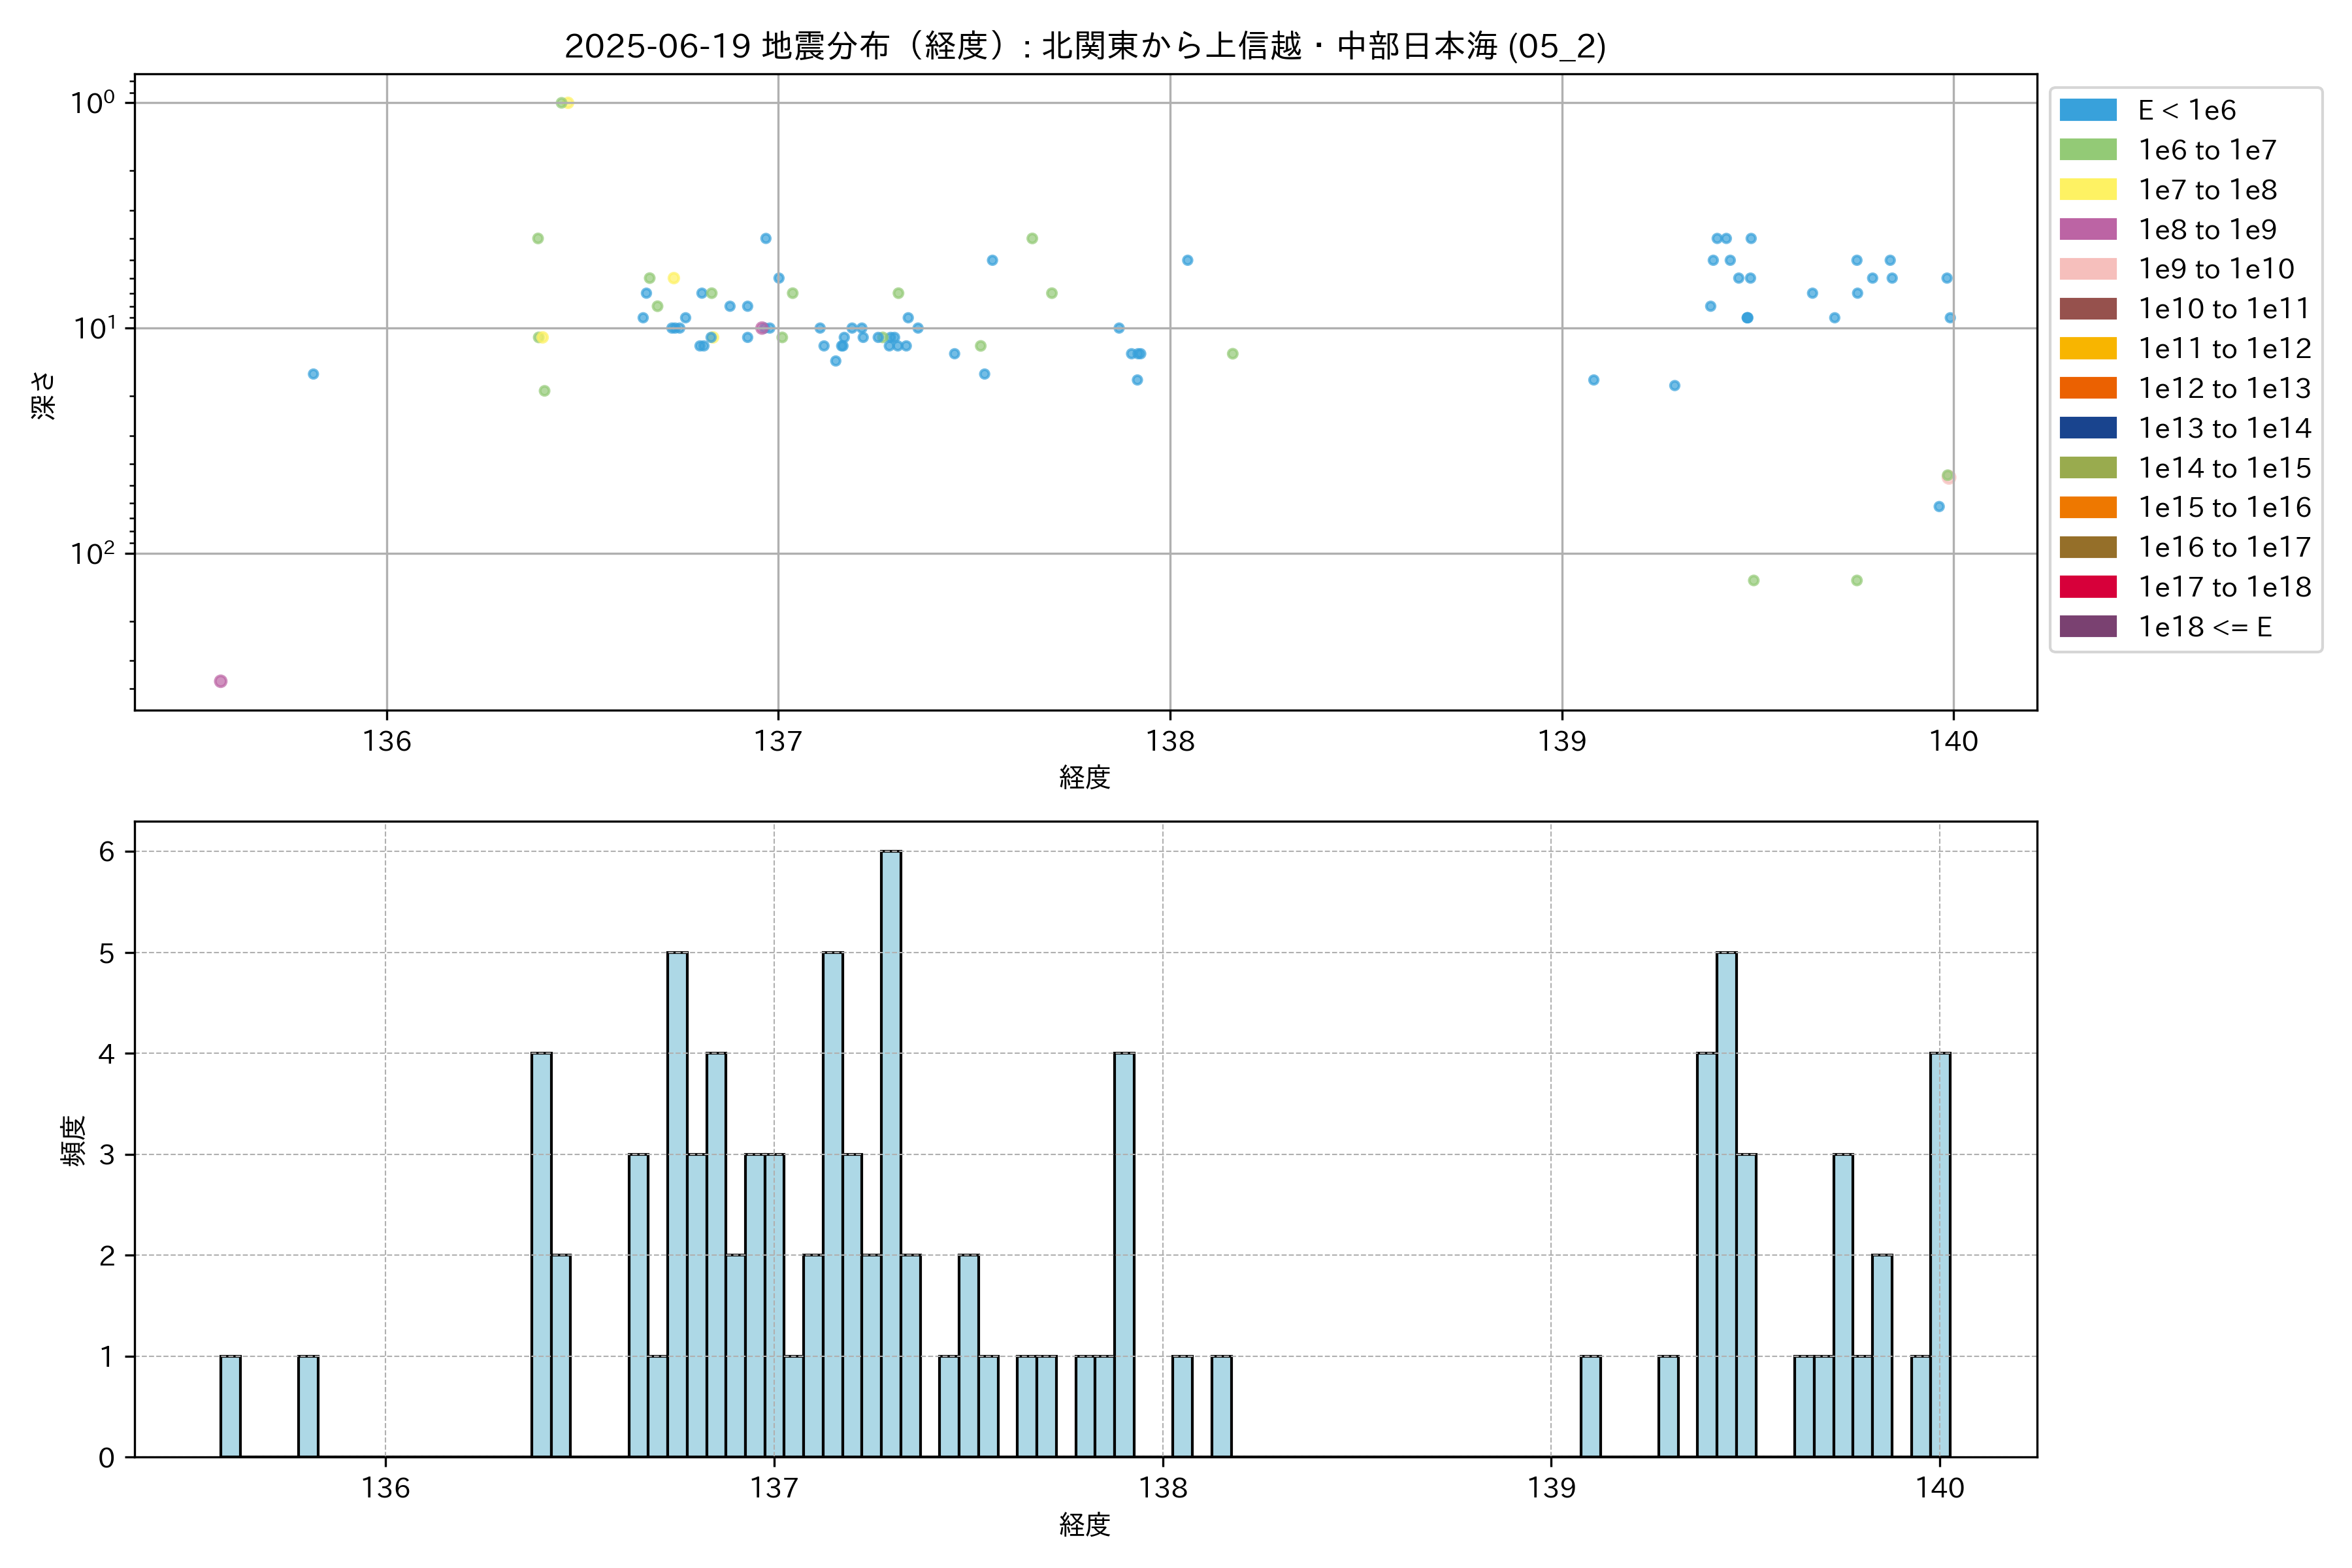Click the purple scatter point at bottom left
Image resolution: width=2352 pixels, height=1568 pixels.
point(220,681)
